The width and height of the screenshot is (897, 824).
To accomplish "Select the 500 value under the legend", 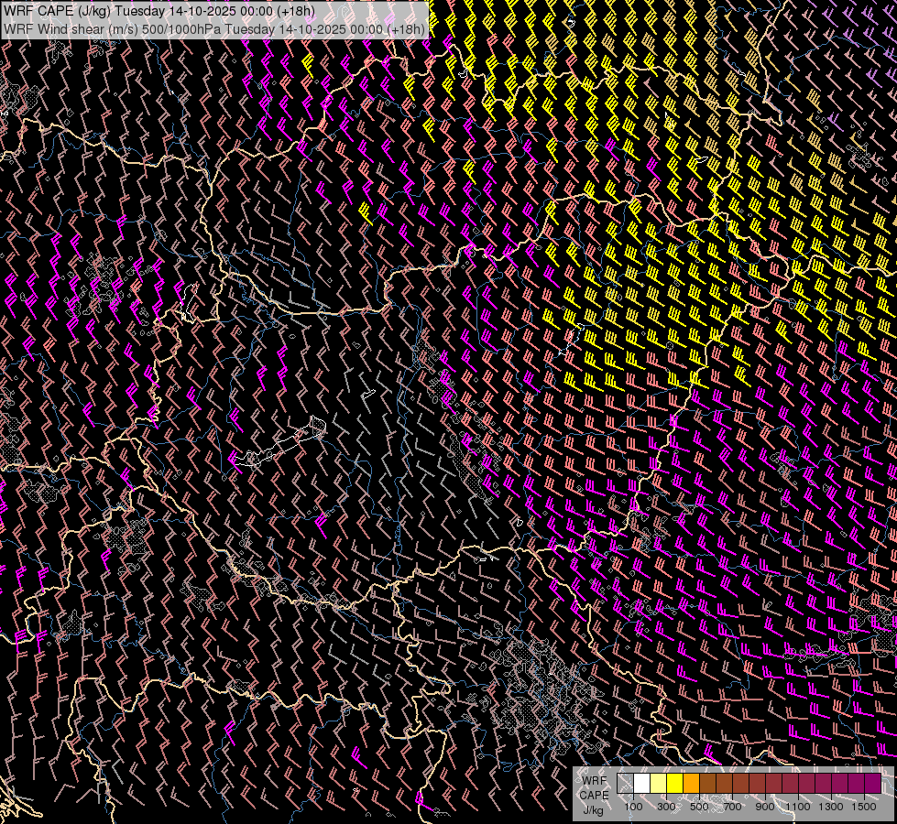I will point(699,807).
